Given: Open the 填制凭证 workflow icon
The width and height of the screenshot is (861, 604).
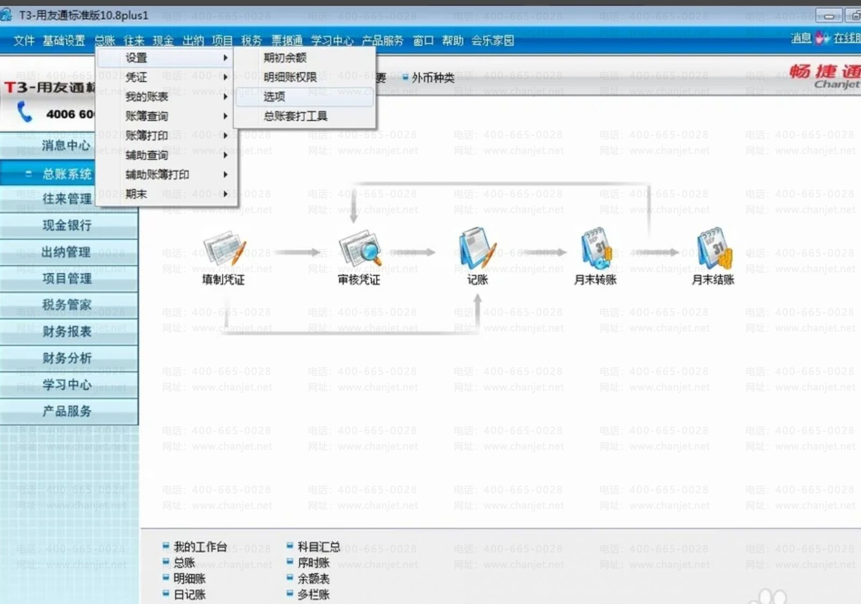Looking at the screenshot, I should coord(224,250).
